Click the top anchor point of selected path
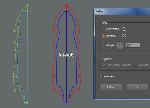This screenshot has height=108, width=150. (x=28, y=4)
